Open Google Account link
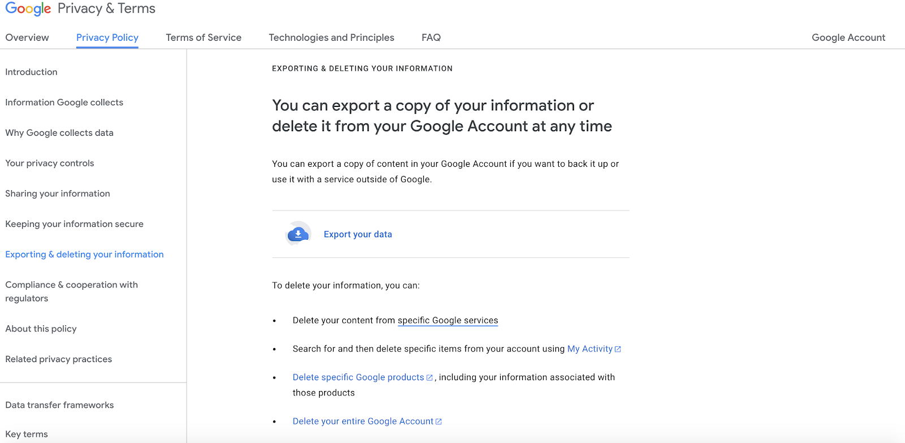 click(x=848, y=37)
